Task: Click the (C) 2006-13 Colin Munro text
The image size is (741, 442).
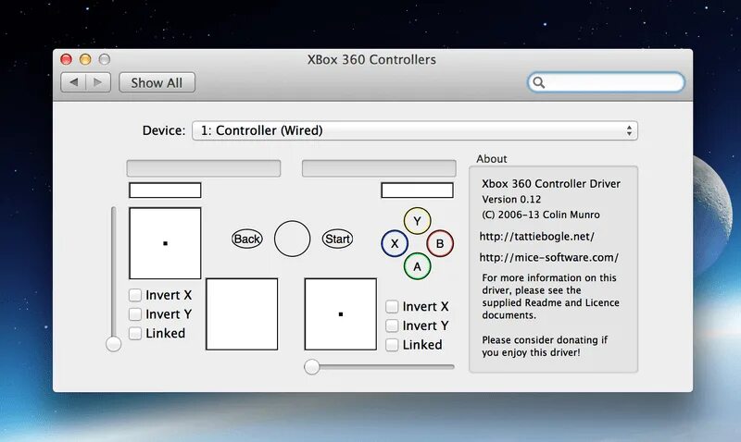Action: point(541,215)
